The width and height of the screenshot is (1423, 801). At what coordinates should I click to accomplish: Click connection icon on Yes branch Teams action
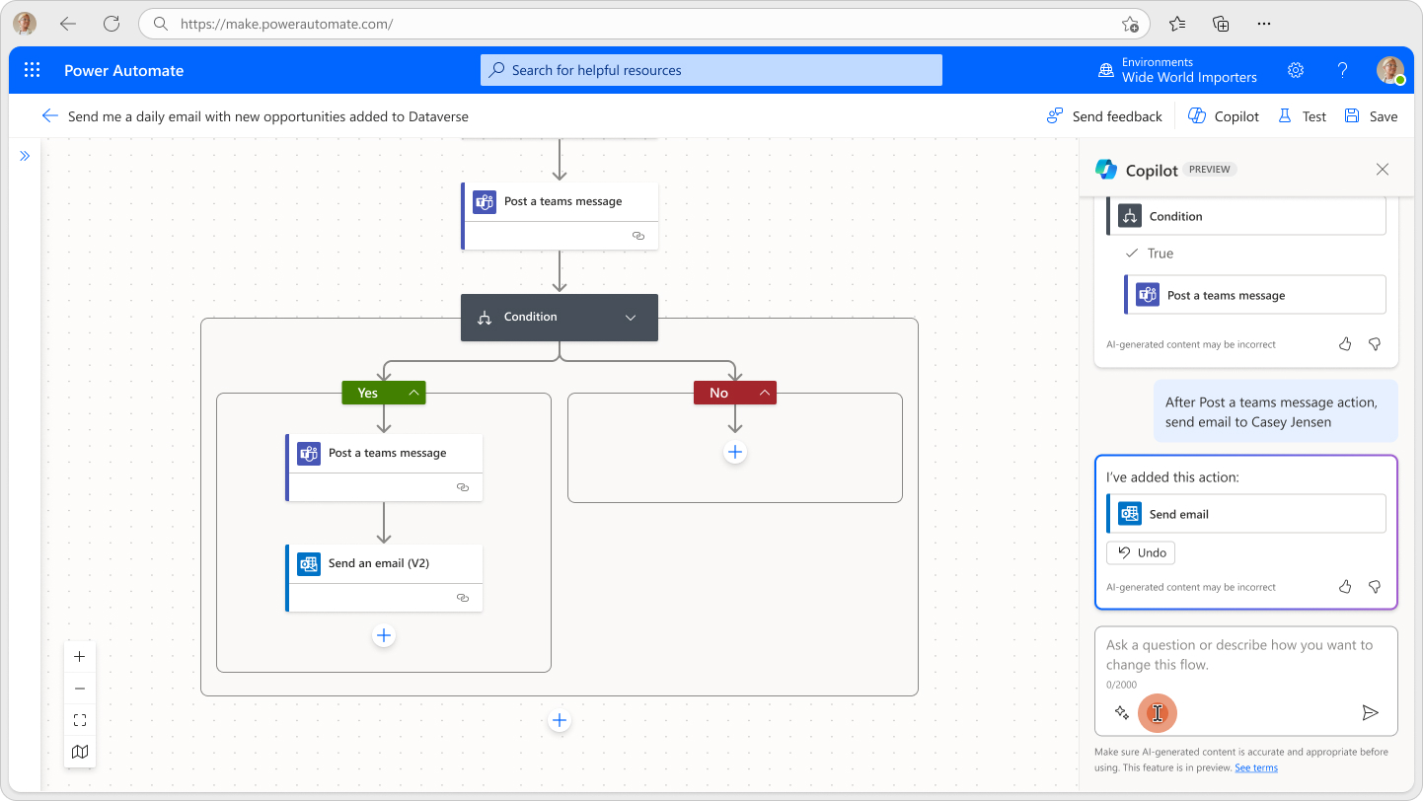[463, 487]
